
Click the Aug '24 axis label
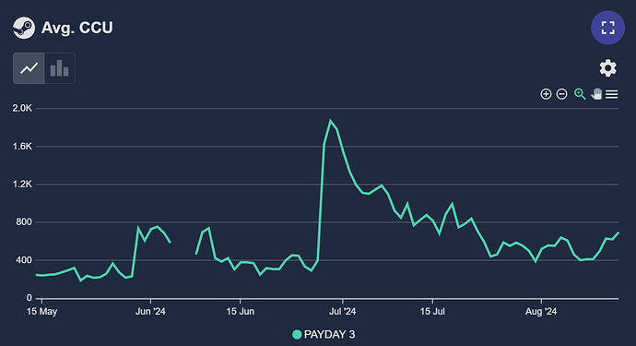click(x=541, y=312)
